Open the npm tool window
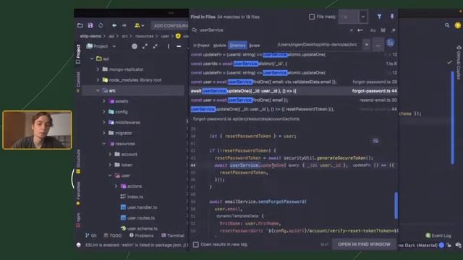 click(78, 220)
